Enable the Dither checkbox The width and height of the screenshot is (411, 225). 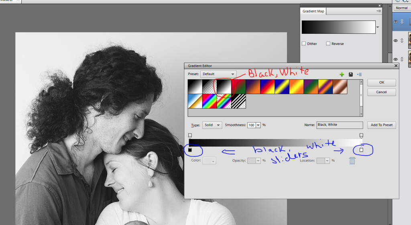click(304, 43)
